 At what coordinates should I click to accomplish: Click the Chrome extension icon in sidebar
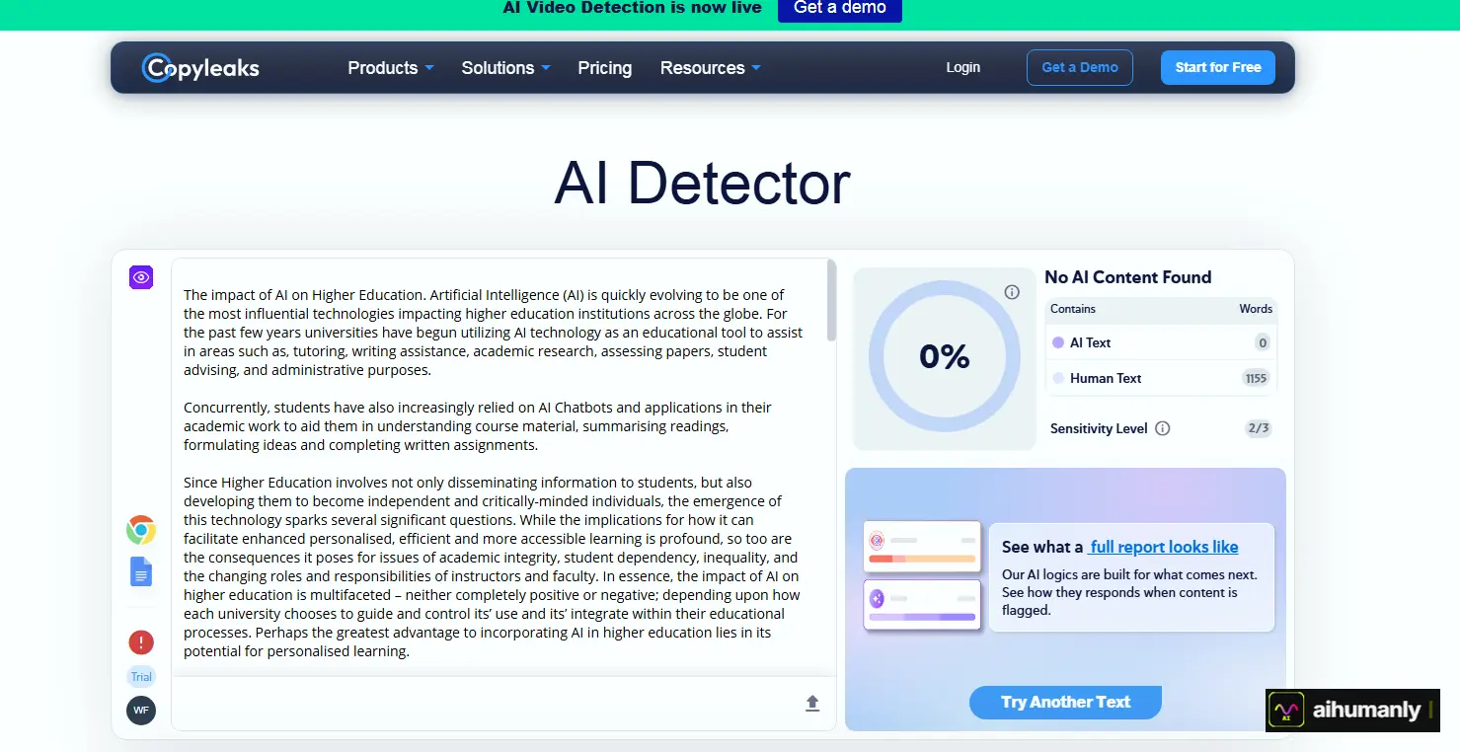[141, 530]
